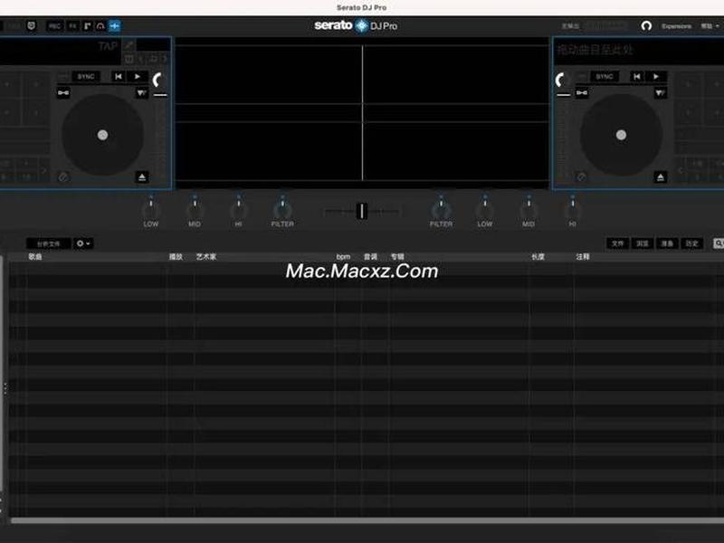This screenshot has width=724, height=543.
Task: Enable SYNC on the left deck
Action: [86, 77]
